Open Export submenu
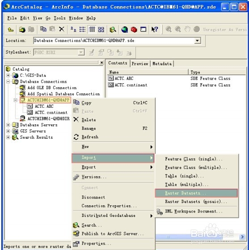The image size is (249, 250). [x=113, y=167]
